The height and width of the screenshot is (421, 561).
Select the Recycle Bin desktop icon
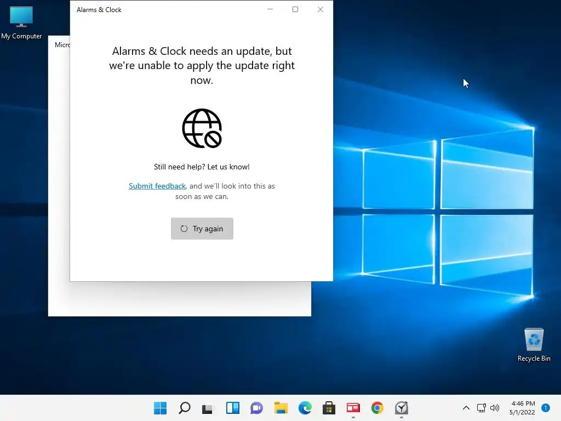[534, 345]
